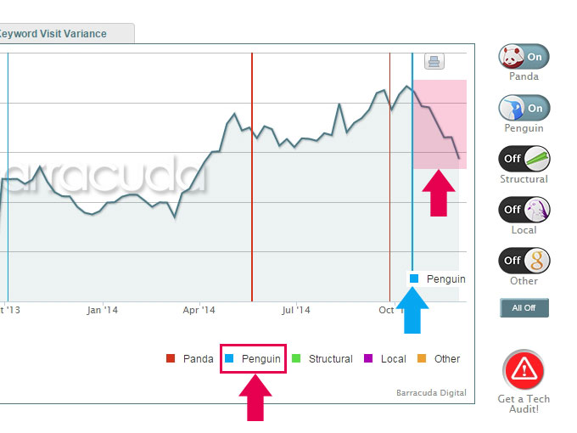
Task: Enable the Structural updates switch
Action: 524,159
